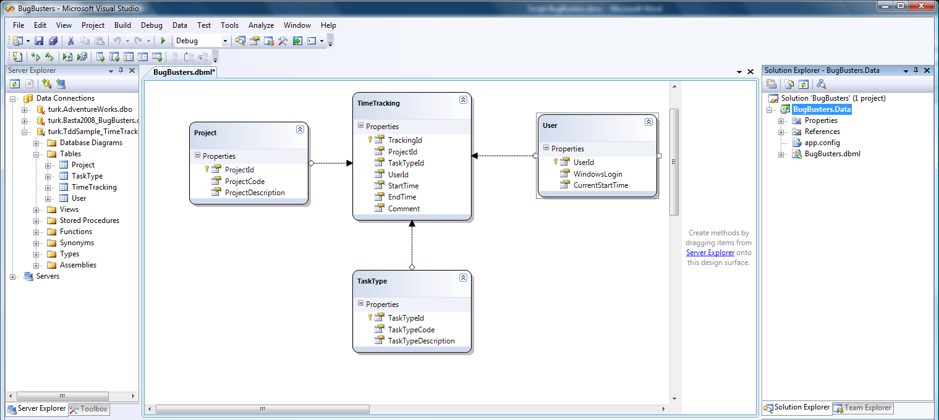
Task: Open the File menu
Action: click(x=19, y=25)
